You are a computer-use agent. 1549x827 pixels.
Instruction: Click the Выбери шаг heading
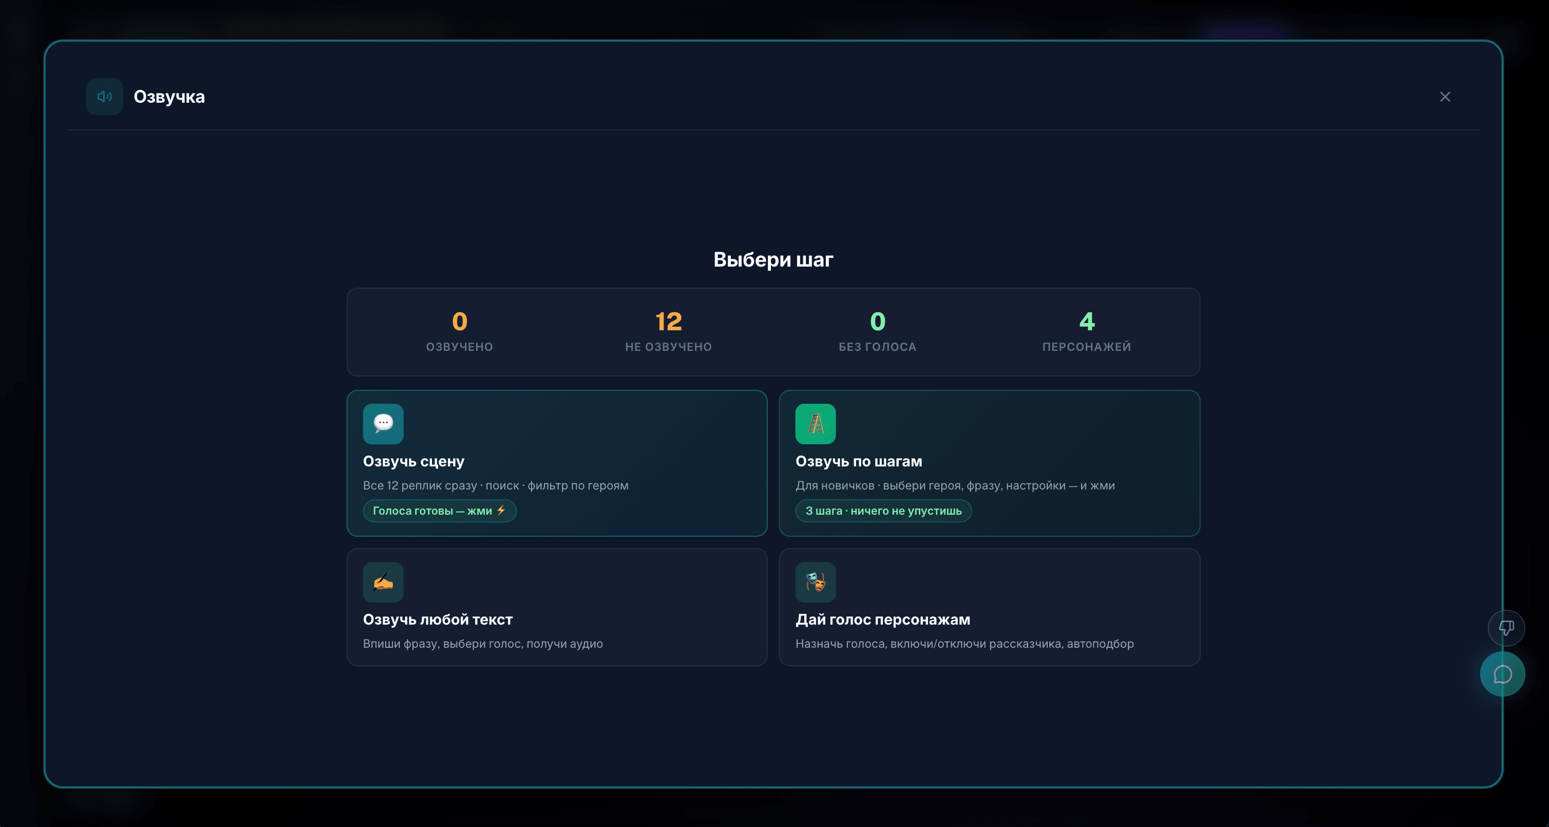(x=773, y=259)
